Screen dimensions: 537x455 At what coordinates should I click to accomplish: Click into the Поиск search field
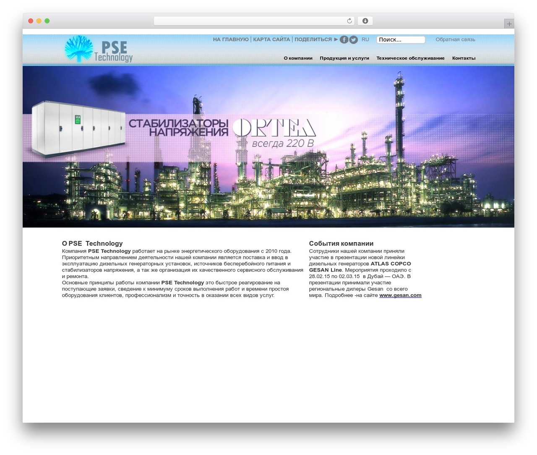[401, 39]
